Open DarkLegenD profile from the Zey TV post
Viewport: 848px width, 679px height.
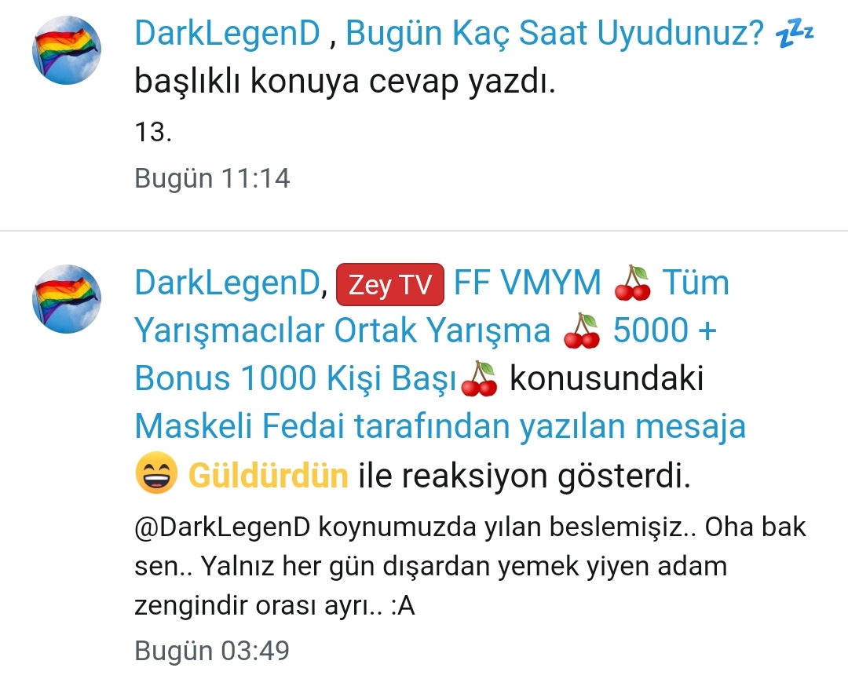click(x=228, y=283)
